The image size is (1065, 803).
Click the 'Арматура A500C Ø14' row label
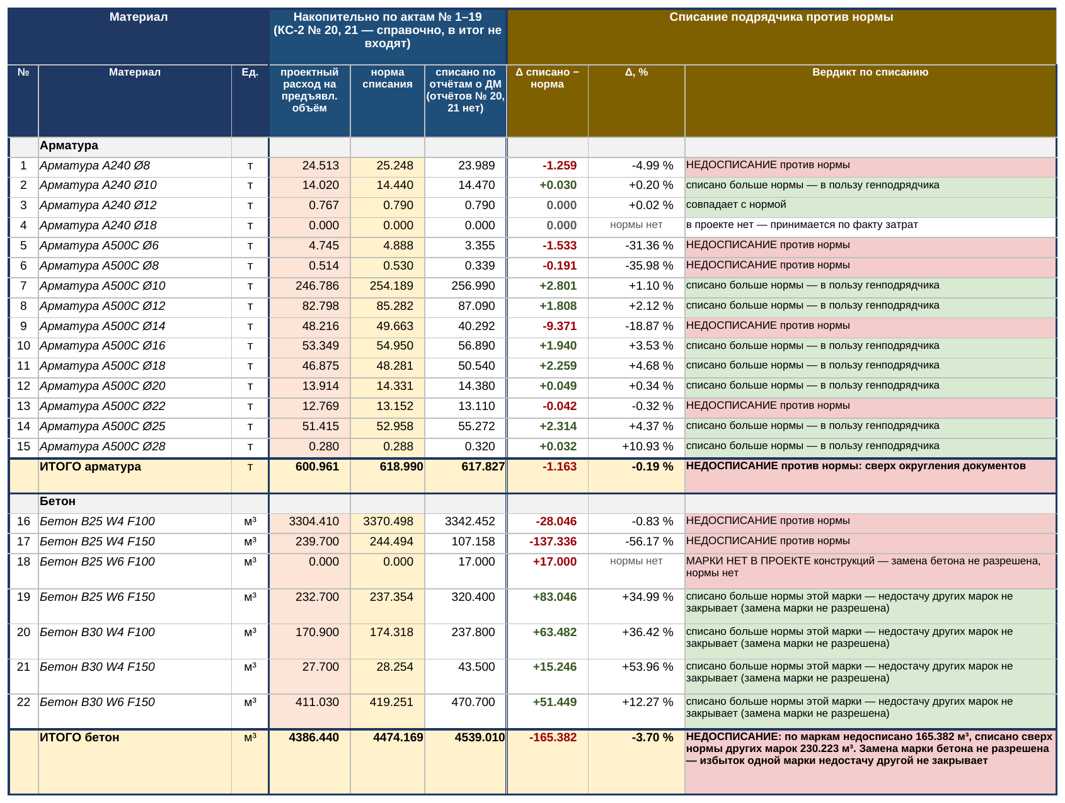135,326
